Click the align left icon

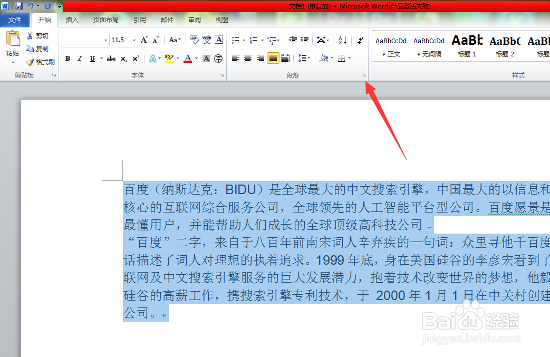235,58
